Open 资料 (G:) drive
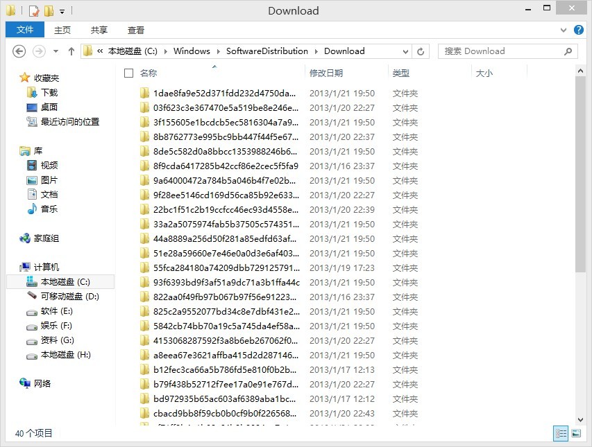This screenshot has width=592, height=447. 58,340
